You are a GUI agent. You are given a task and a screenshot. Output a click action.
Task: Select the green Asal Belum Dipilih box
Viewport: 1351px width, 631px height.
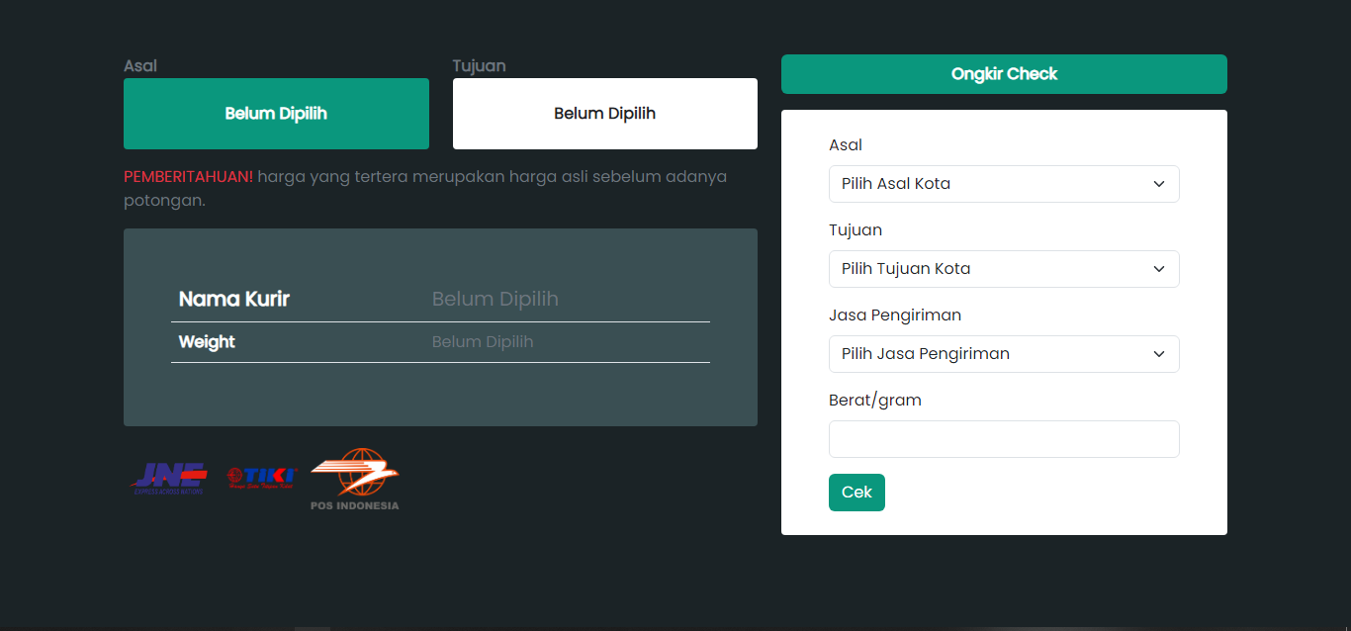[x=276, y=114]
